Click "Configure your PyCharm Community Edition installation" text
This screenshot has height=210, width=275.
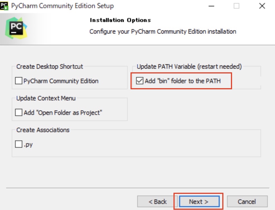pyautogui.click(x=163, y=32)
